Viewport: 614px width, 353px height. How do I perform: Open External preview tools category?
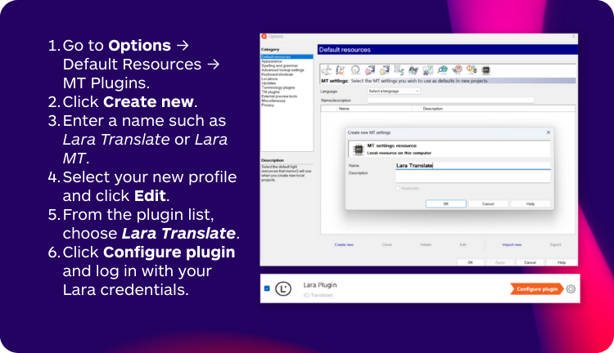(279, 96)
